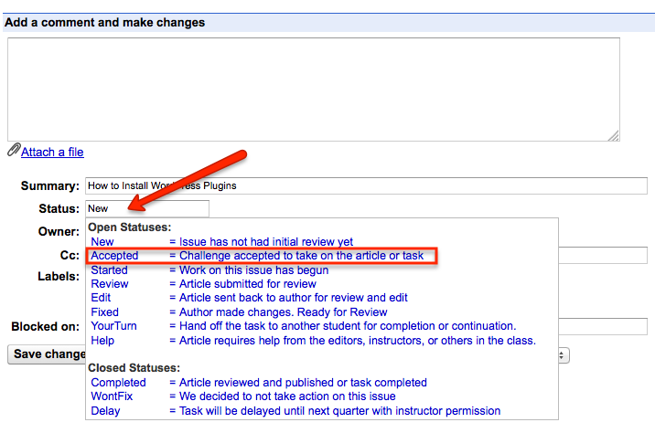The width and height of the screenshot is (655, 433).
Task: Click the Status field showing New
Action: (146, 208)
